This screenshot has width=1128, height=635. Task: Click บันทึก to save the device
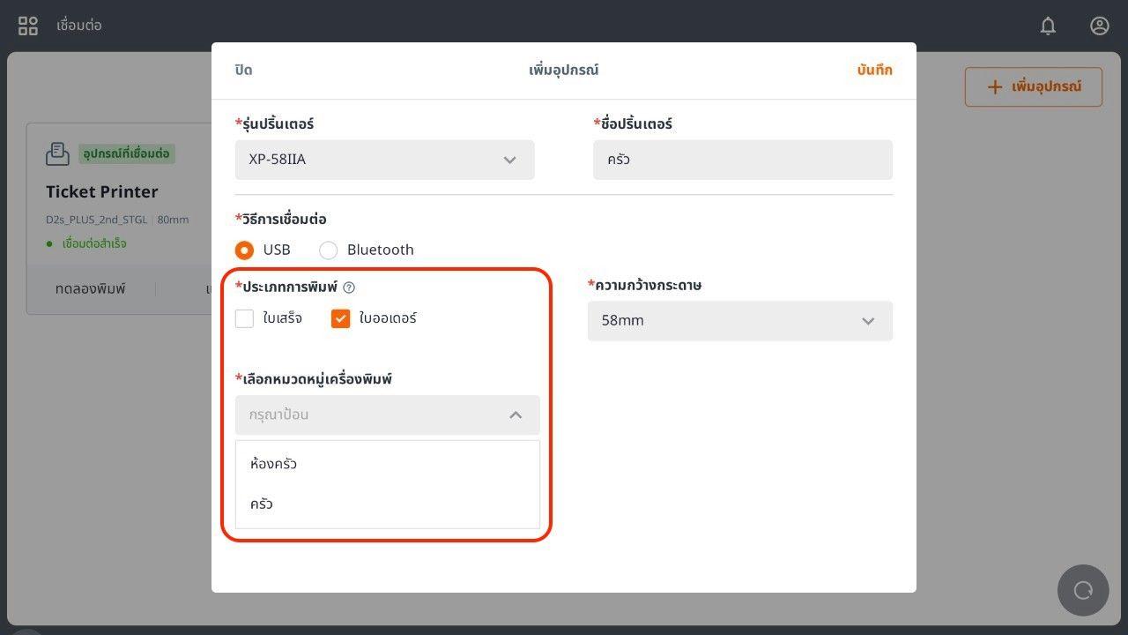[x=874, y=70]
